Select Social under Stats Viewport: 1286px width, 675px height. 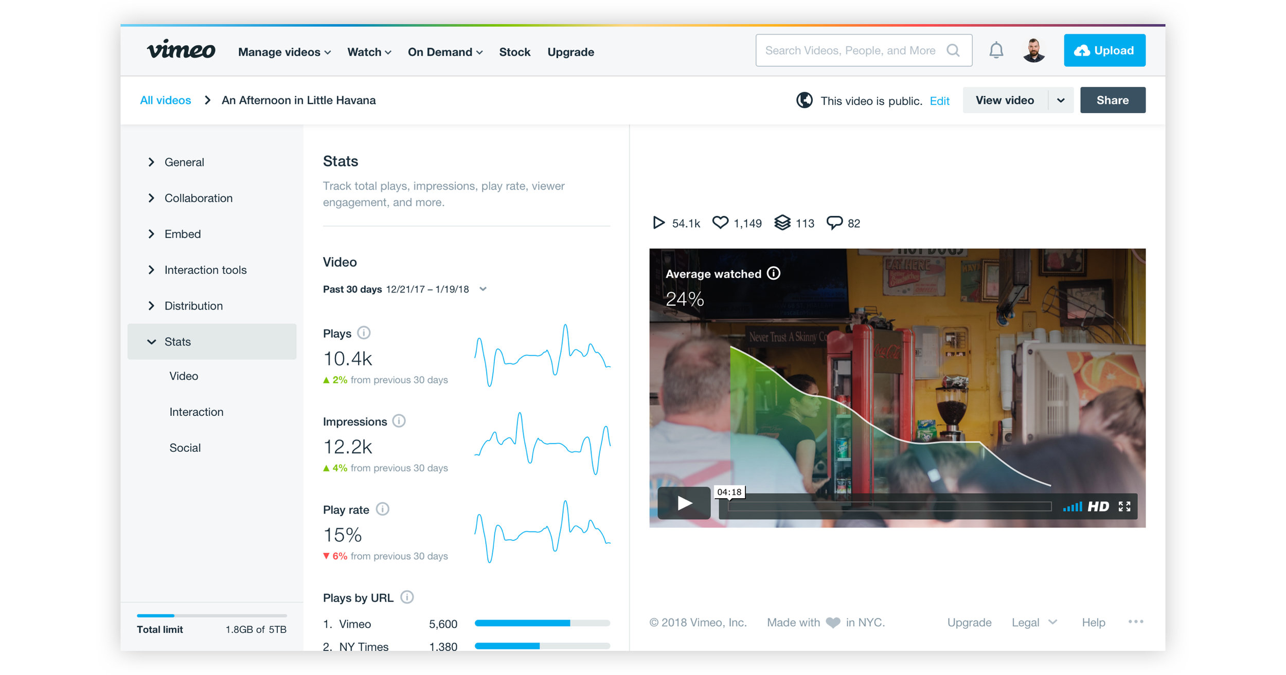(185, 448)
